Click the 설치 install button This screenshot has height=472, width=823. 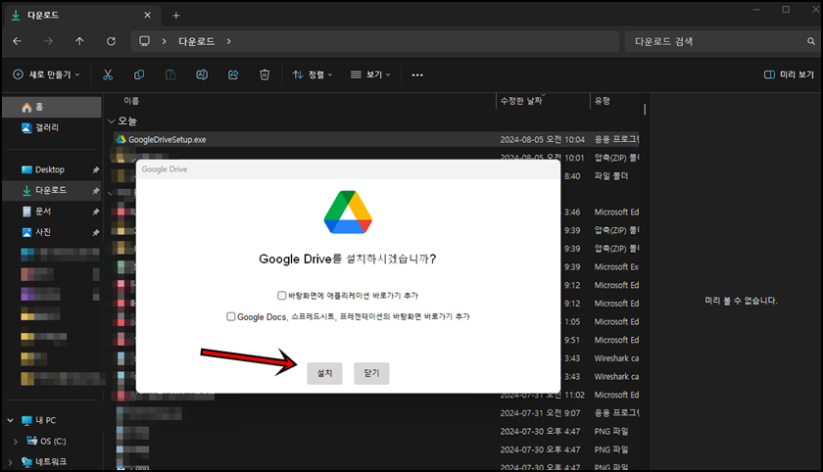(324, 373)
